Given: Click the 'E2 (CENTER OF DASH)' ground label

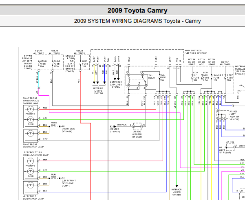Looking at the screenshot, I should (115, 129).
